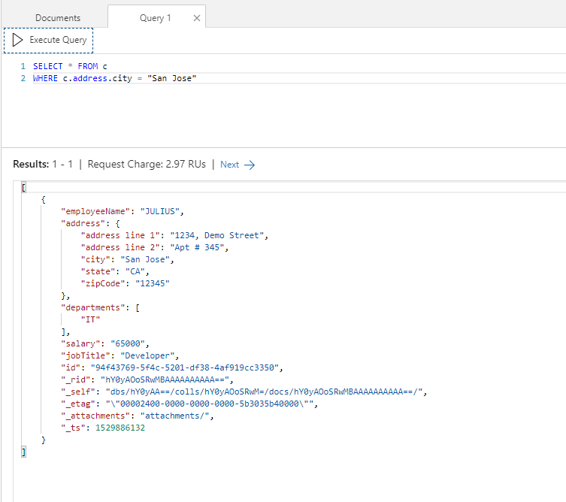566x502 pixels.
Task: Click line number 1 in query editor
Action: (x=23, y=66)
